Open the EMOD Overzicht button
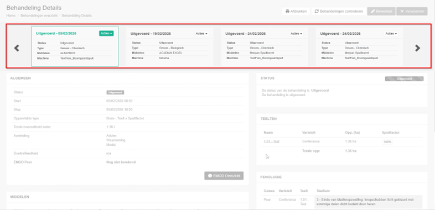435x210 pixels. click(224, 176)
